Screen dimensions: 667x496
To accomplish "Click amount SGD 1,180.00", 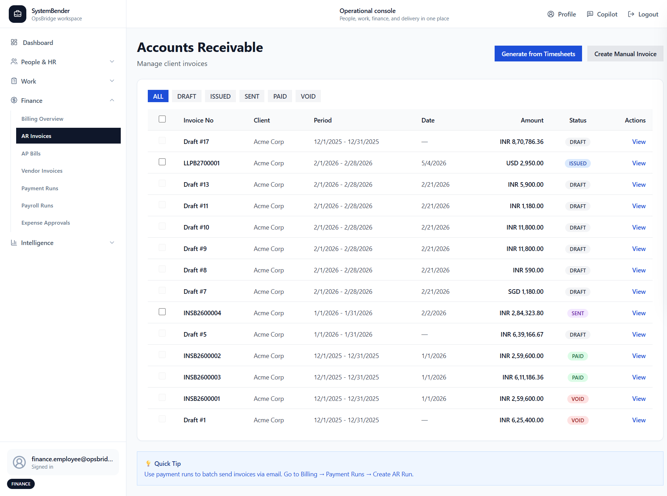I will [x=526, y=292].
